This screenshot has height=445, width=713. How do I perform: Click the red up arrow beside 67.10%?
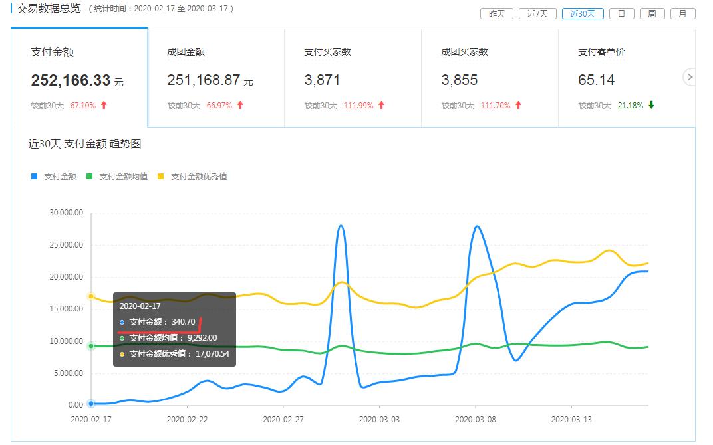coord(104,105)
